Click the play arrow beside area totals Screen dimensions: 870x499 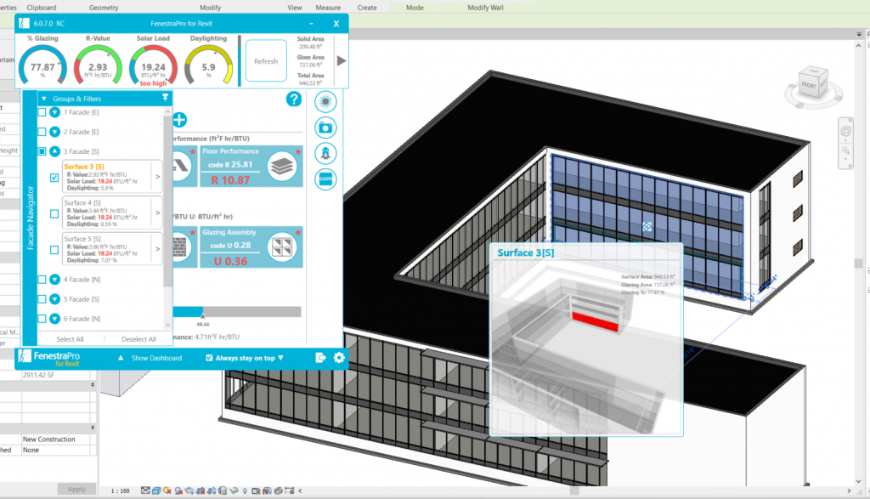[342, 61]
